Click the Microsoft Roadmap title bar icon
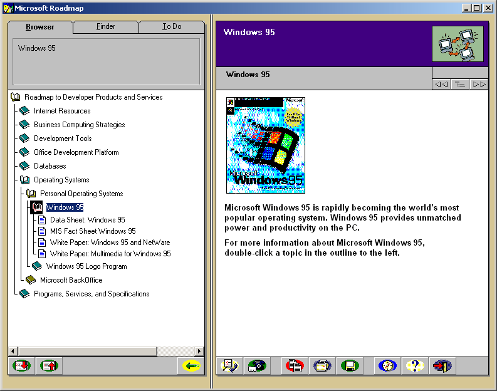This screenshot has width=497, height=391. point(8,8)
